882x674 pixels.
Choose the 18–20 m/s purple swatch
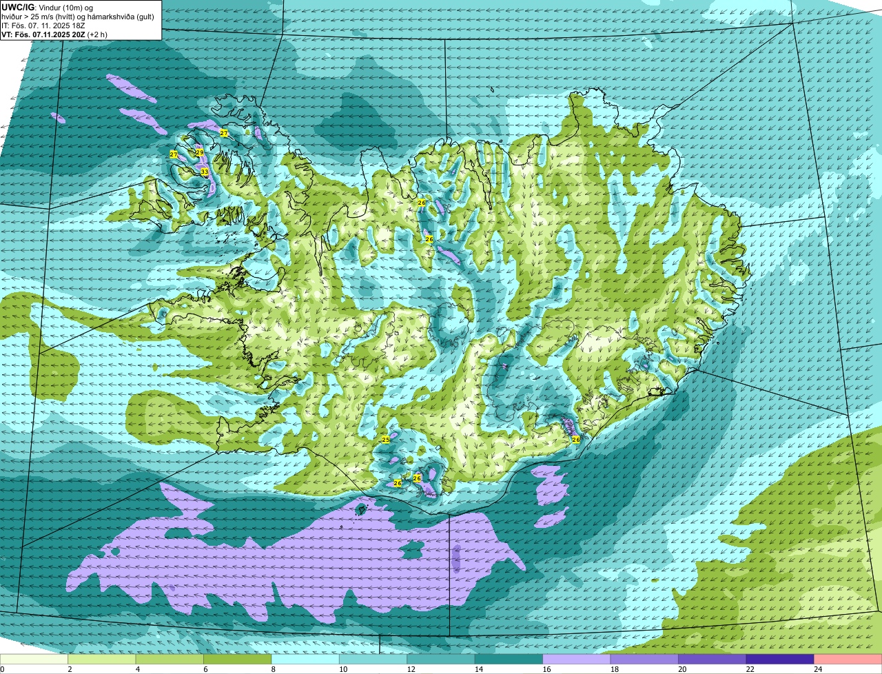pyautogui.click(x=645, y=659)
